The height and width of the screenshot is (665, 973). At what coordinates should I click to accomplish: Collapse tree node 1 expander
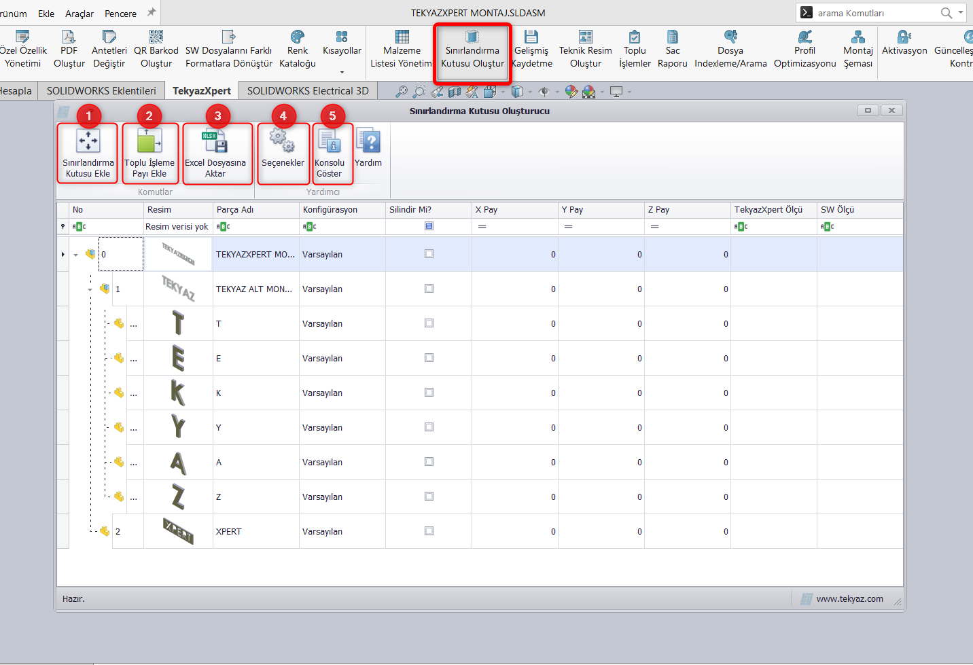90,290
